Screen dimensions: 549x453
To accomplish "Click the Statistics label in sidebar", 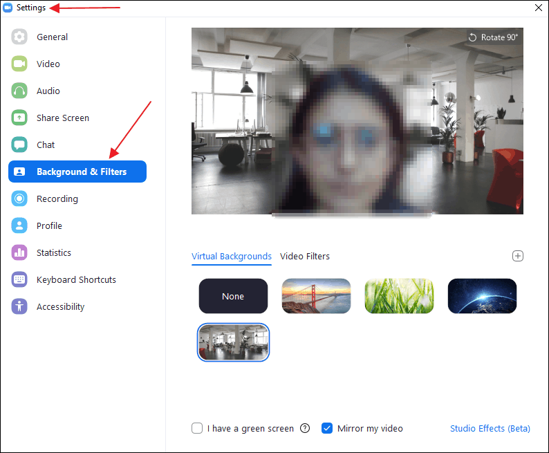I will coord(54,252).
